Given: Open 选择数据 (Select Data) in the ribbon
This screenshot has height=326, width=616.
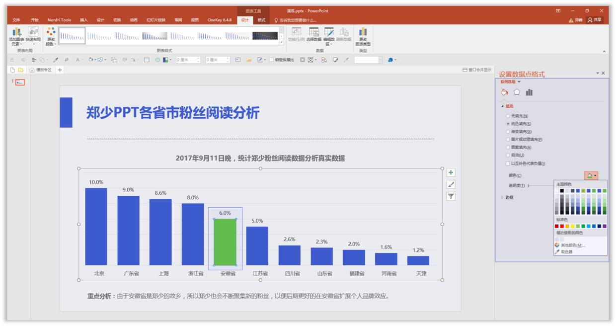Looking at the screenshot, I should click(313, 32).
